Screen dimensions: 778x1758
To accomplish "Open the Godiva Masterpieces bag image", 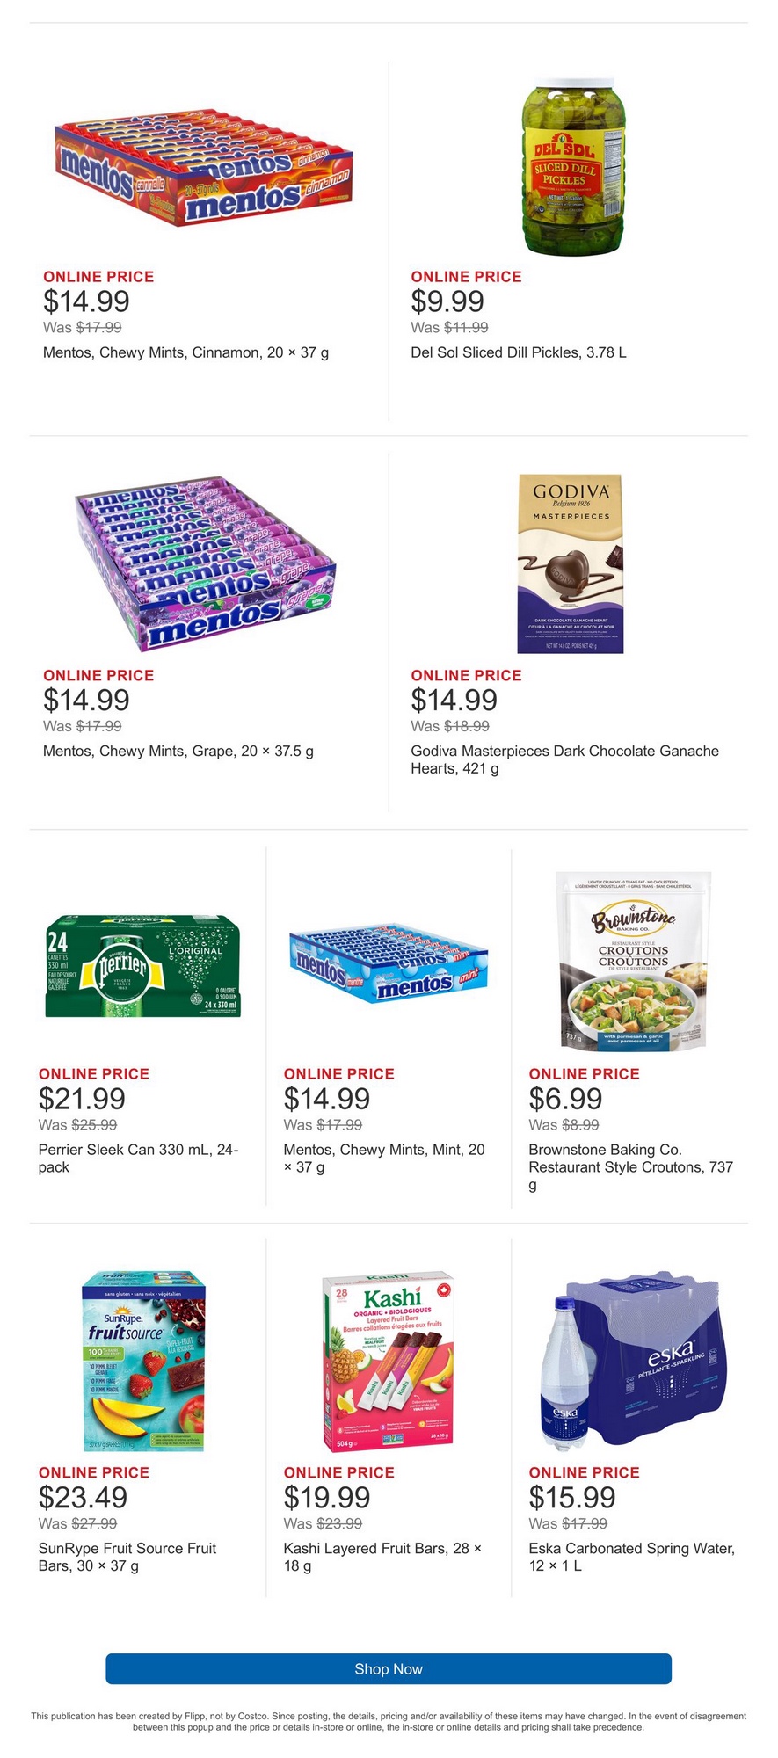I will (x=570, y=564).
